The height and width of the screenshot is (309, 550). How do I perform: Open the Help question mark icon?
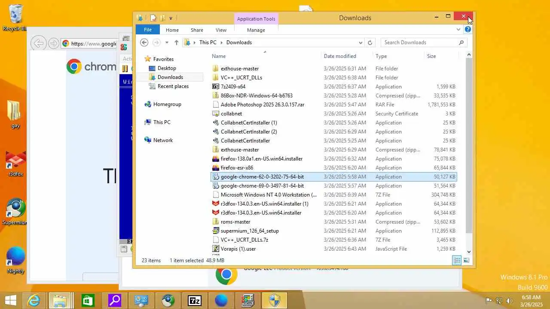click(468, 30)
